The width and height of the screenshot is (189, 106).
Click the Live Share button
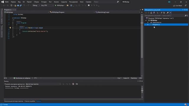coord(177,6)
